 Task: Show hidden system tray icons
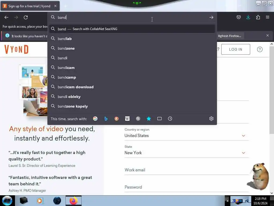click(x=227, y=201)
